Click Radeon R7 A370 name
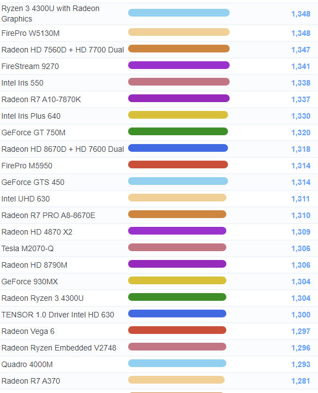The width and height of the screenshot is (318, 393). (30, 380)
